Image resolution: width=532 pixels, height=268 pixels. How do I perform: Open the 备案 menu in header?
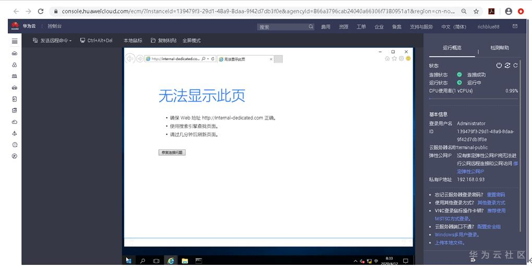(396, 27)
